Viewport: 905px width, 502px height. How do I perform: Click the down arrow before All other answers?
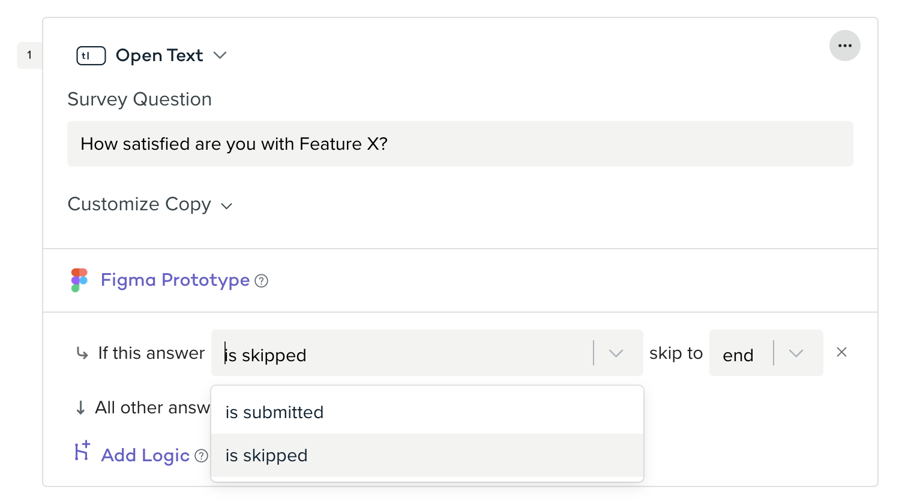[80, 408]
